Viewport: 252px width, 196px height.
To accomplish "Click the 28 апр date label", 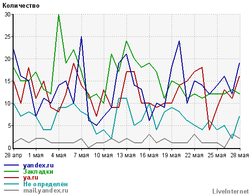I will (x=13, y=155).
